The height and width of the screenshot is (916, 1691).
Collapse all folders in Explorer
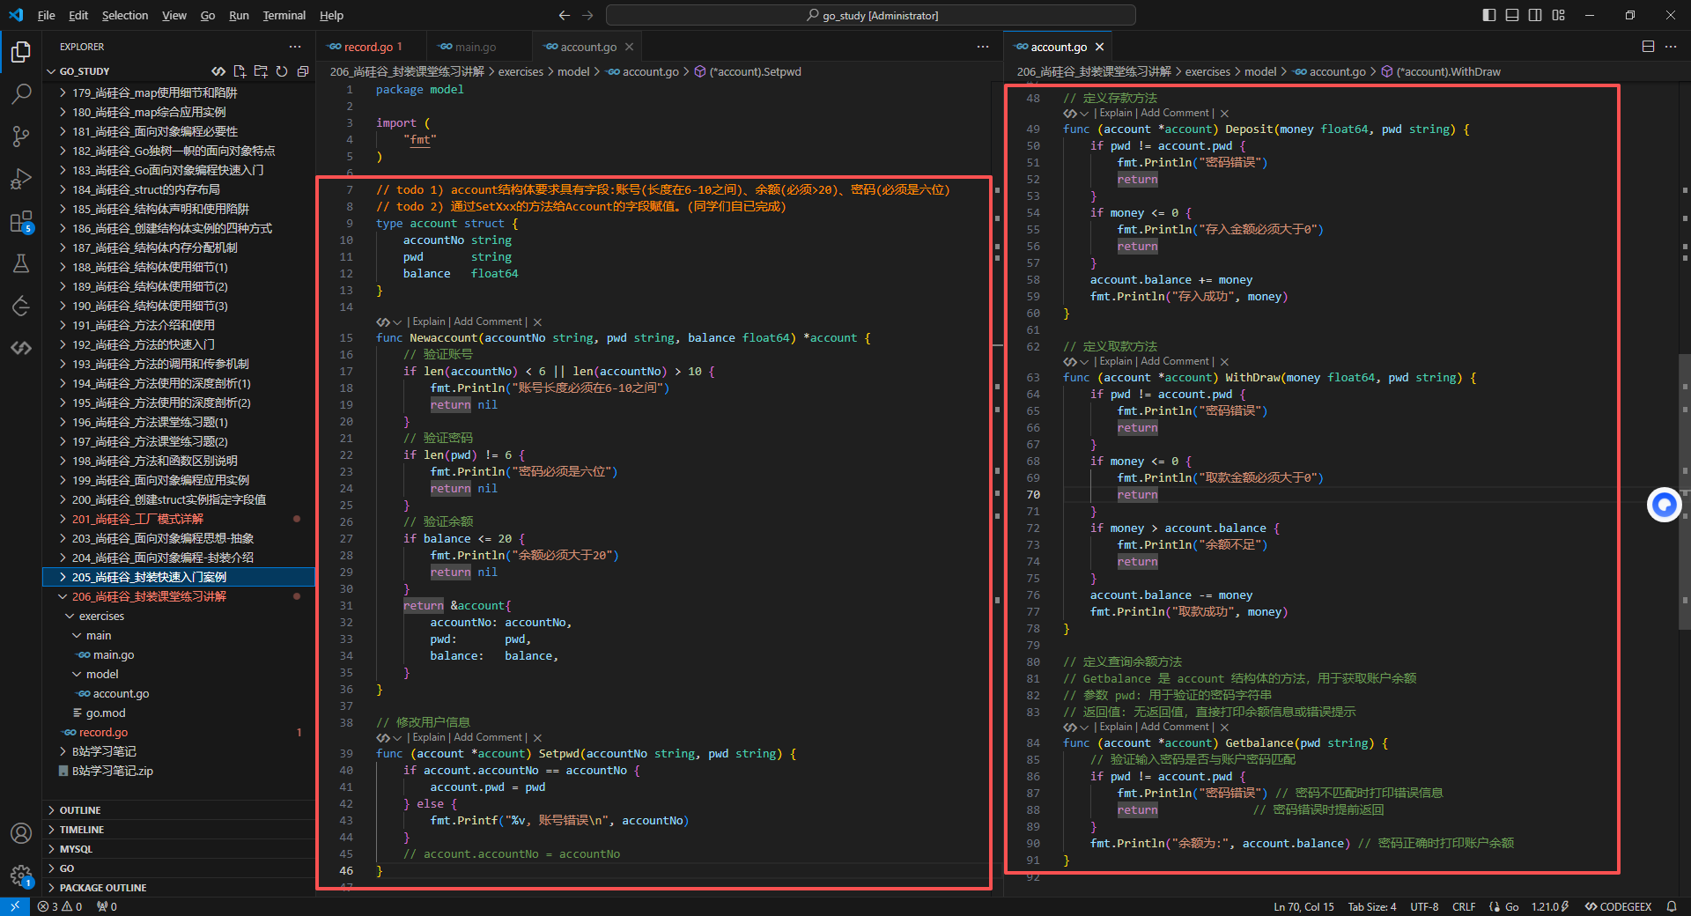click(303, 71)
